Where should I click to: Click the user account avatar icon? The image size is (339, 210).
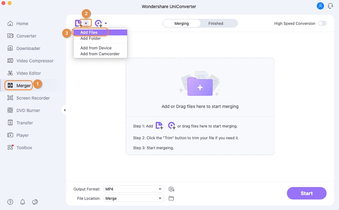click(320, 6)
